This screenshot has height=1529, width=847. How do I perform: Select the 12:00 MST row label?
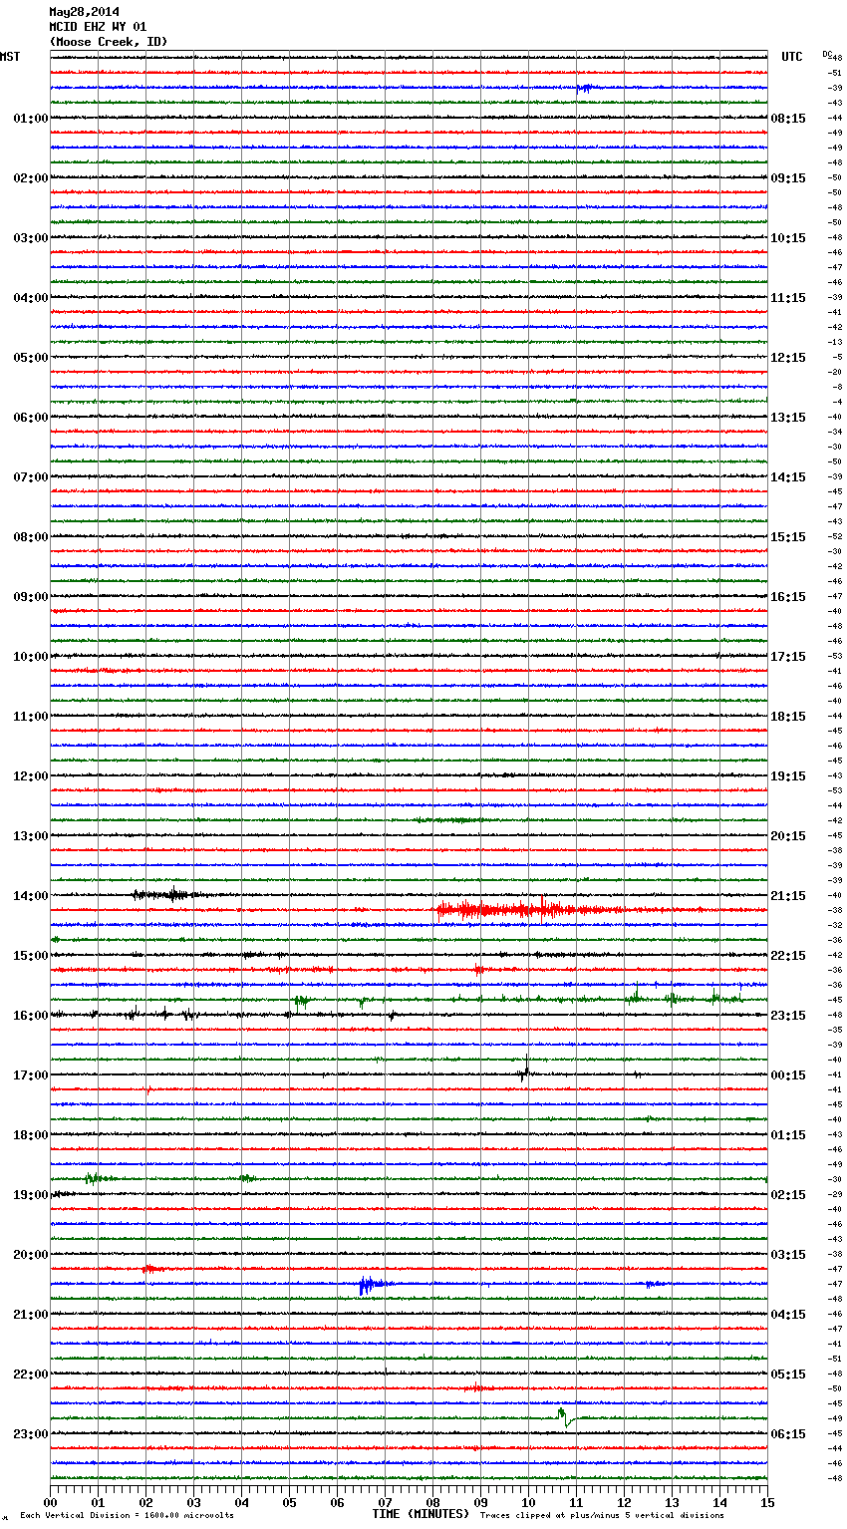(30, 776)
